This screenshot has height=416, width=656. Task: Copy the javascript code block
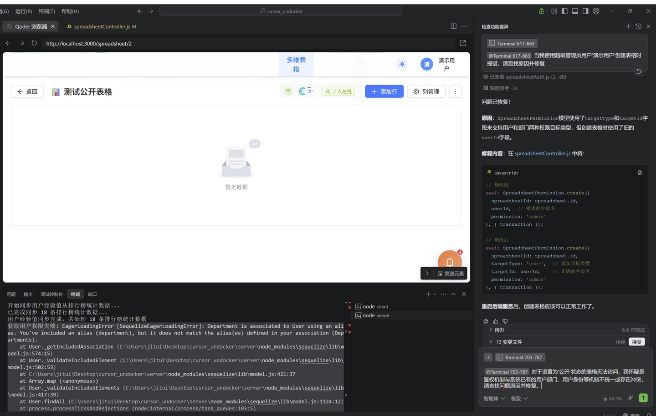640,172
